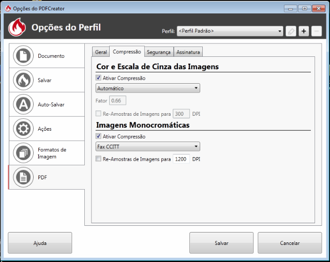Disable monochrome Ativar Compressão checkbox

(x=98, y=136)
